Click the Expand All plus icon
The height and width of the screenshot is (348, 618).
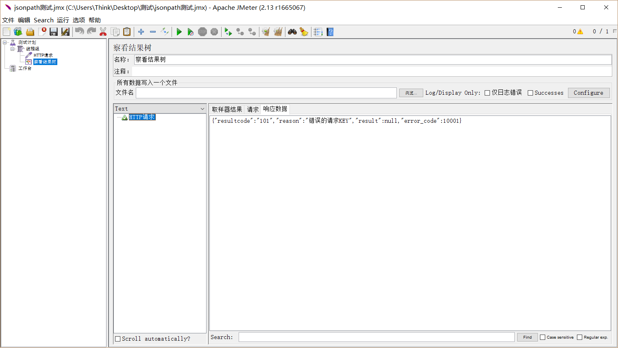pyautogui.click(x=141, y=32)
